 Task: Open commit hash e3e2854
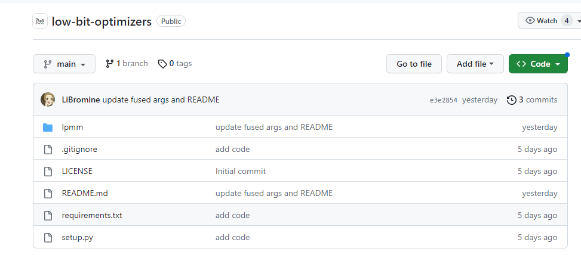(443, 100)
